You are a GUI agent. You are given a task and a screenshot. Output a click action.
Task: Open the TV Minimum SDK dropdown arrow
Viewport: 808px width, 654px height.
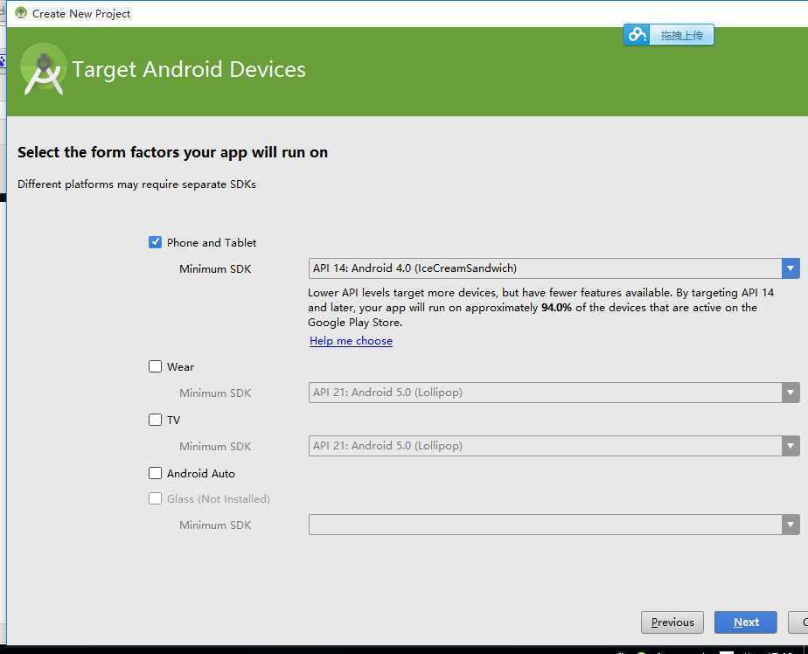pos(791,446)
